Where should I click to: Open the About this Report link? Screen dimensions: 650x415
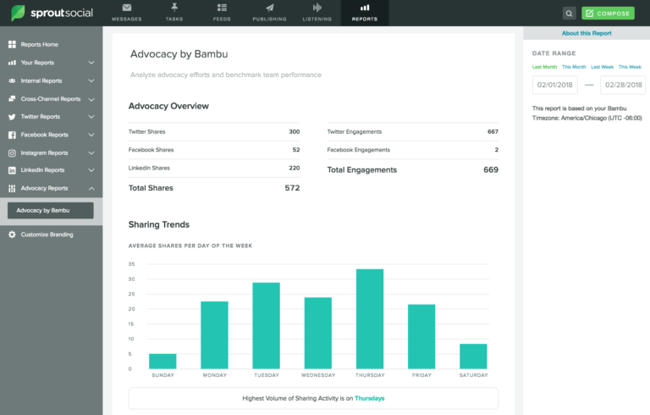point(587,33)
